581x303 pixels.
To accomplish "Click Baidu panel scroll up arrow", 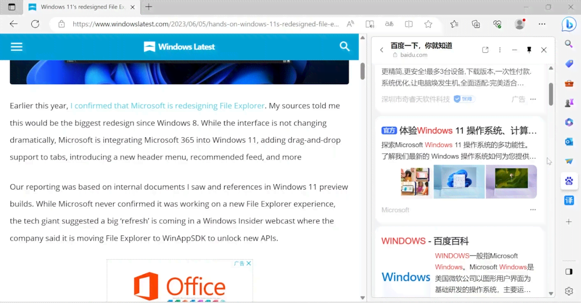I will coord(551,68).
